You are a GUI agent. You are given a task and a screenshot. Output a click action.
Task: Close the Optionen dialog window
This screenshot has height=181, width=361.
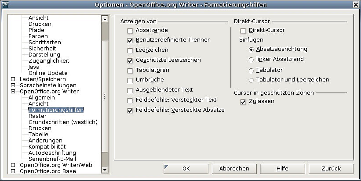(355, 5)
